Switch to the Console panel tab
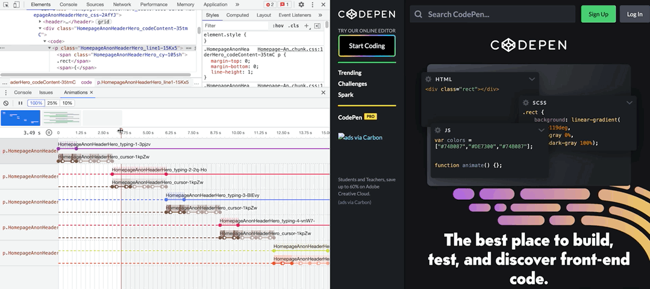The width and height of the screenshot is (650, 289). pyautogui.click(x=69, y=5)
